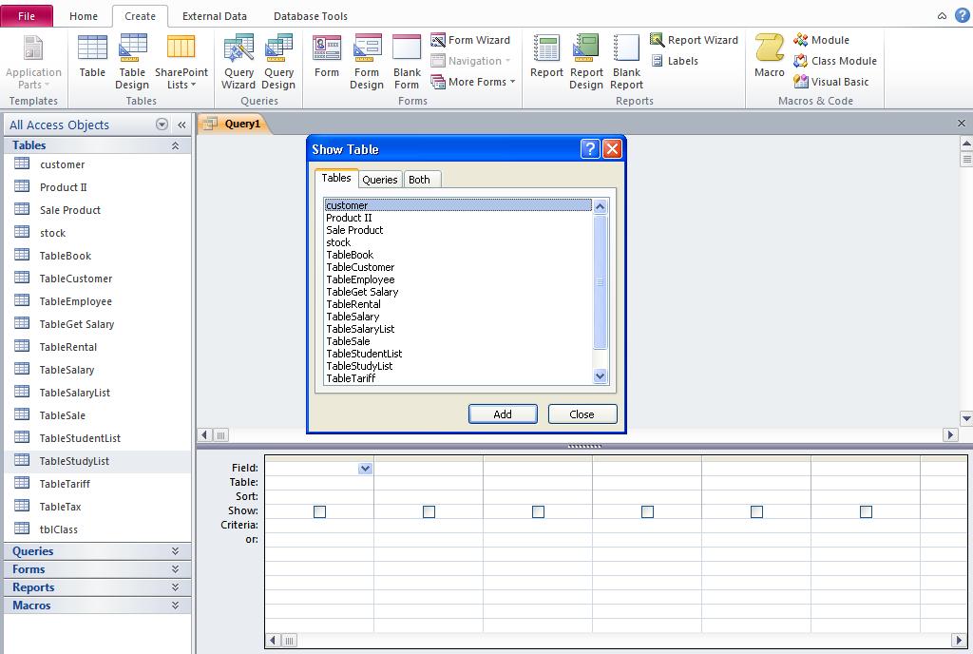This screenshot has width=973, height=654.
Task: Expand the More Forms dropdown
Action: coord(474,82)
